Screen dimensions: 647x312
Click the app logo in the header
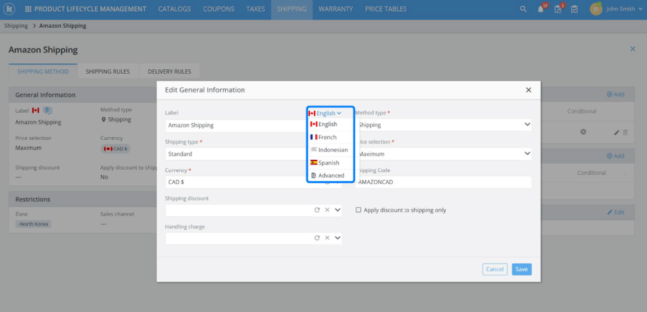point(10,9)
